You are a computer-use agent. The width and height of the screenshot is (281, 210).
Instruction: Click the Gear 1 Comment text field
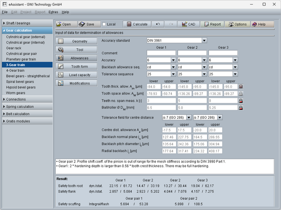point(161,53)
